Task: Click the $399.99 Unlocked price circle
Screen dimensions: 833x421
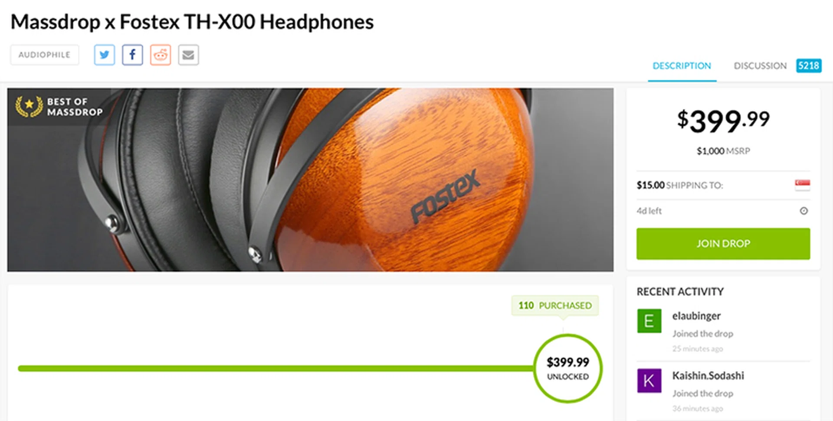Action: [x=567, y=368]
